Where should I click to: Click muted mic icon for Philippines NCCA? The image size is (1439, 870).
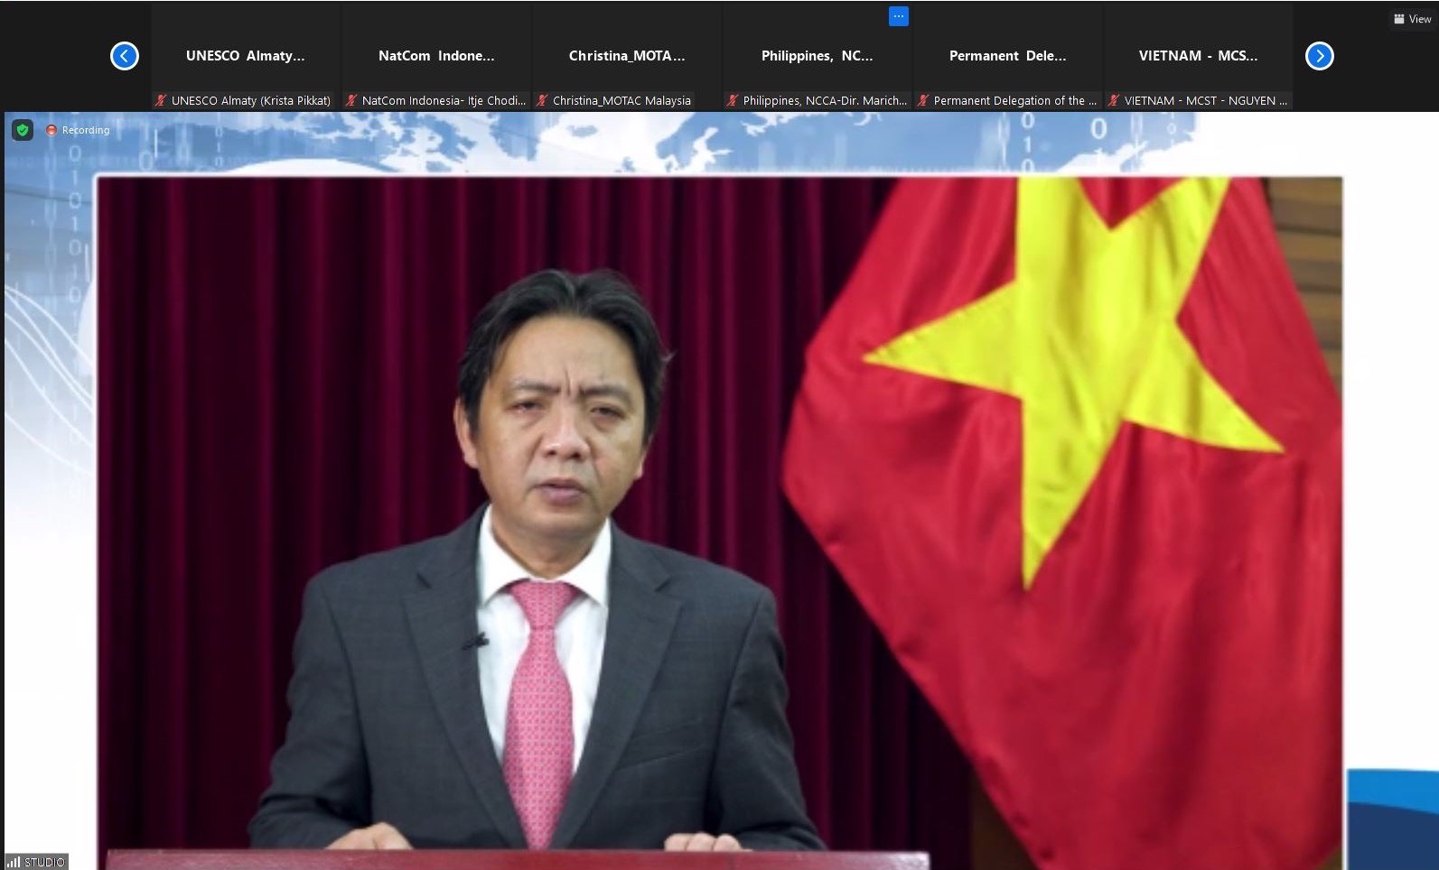(x=733, y=101)
